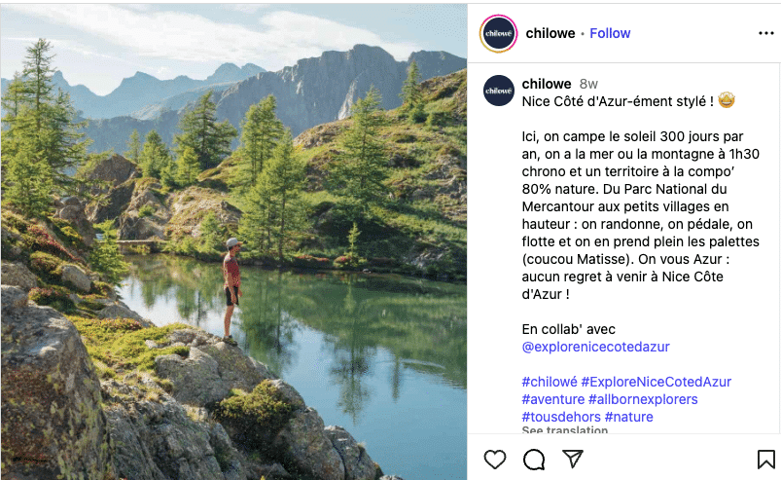
Task: Open the 8w post timestamp
Action: pyautogui.click(x=588, y=84)
